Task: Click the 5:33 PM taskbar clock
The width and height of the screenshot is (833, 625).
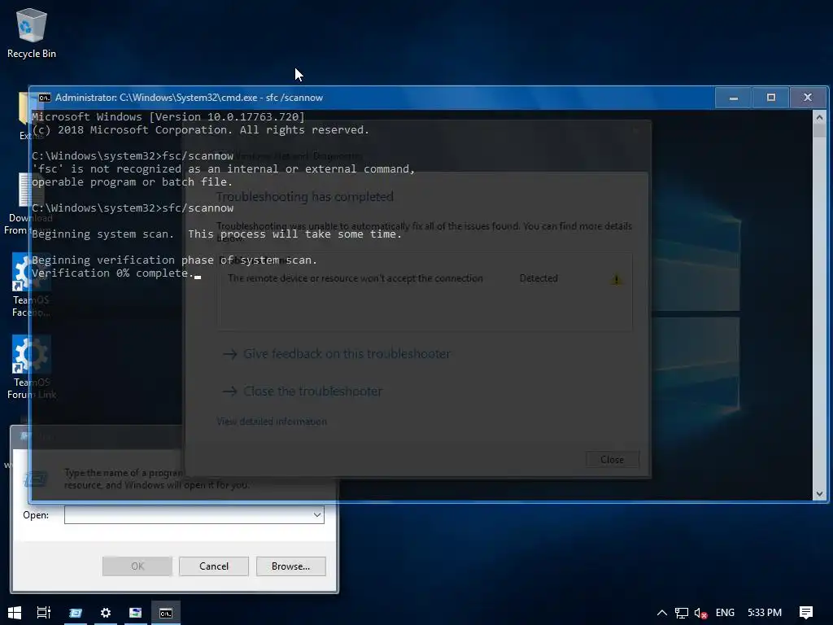Action: point(765,613)
